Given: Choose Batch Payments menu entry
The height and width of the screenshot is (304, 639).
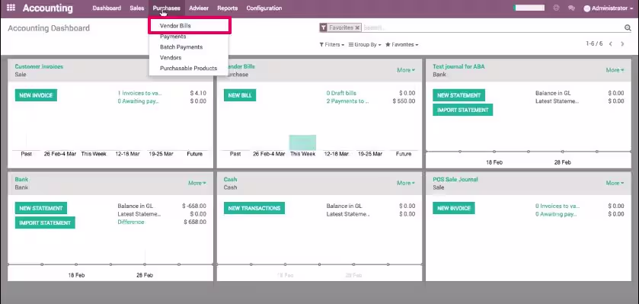Looking at the screenshot, I should point(181,47).
